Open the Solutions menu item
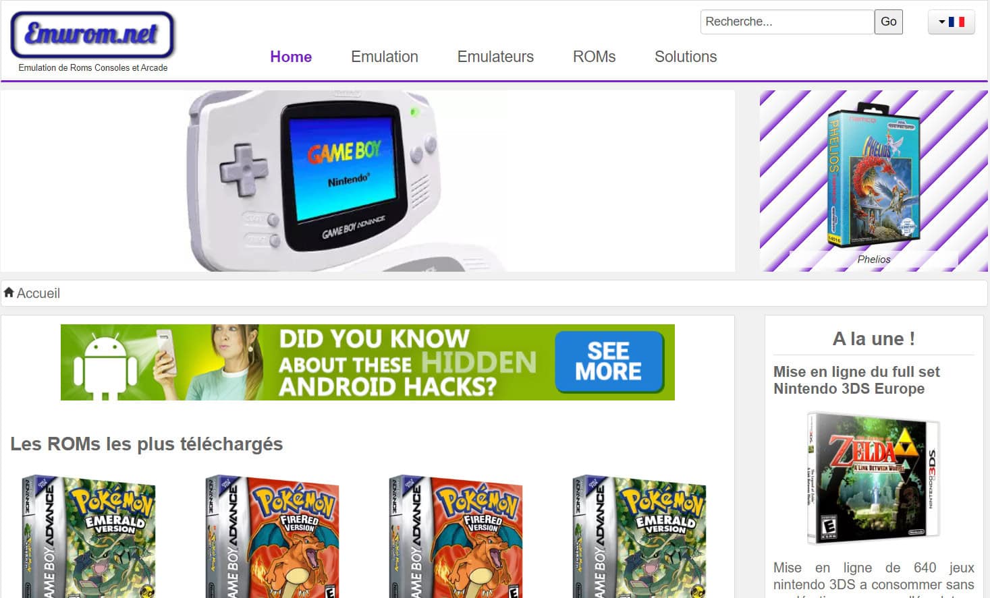The width and height of the screenshot is (990, 598). click(x=686, y=57)
